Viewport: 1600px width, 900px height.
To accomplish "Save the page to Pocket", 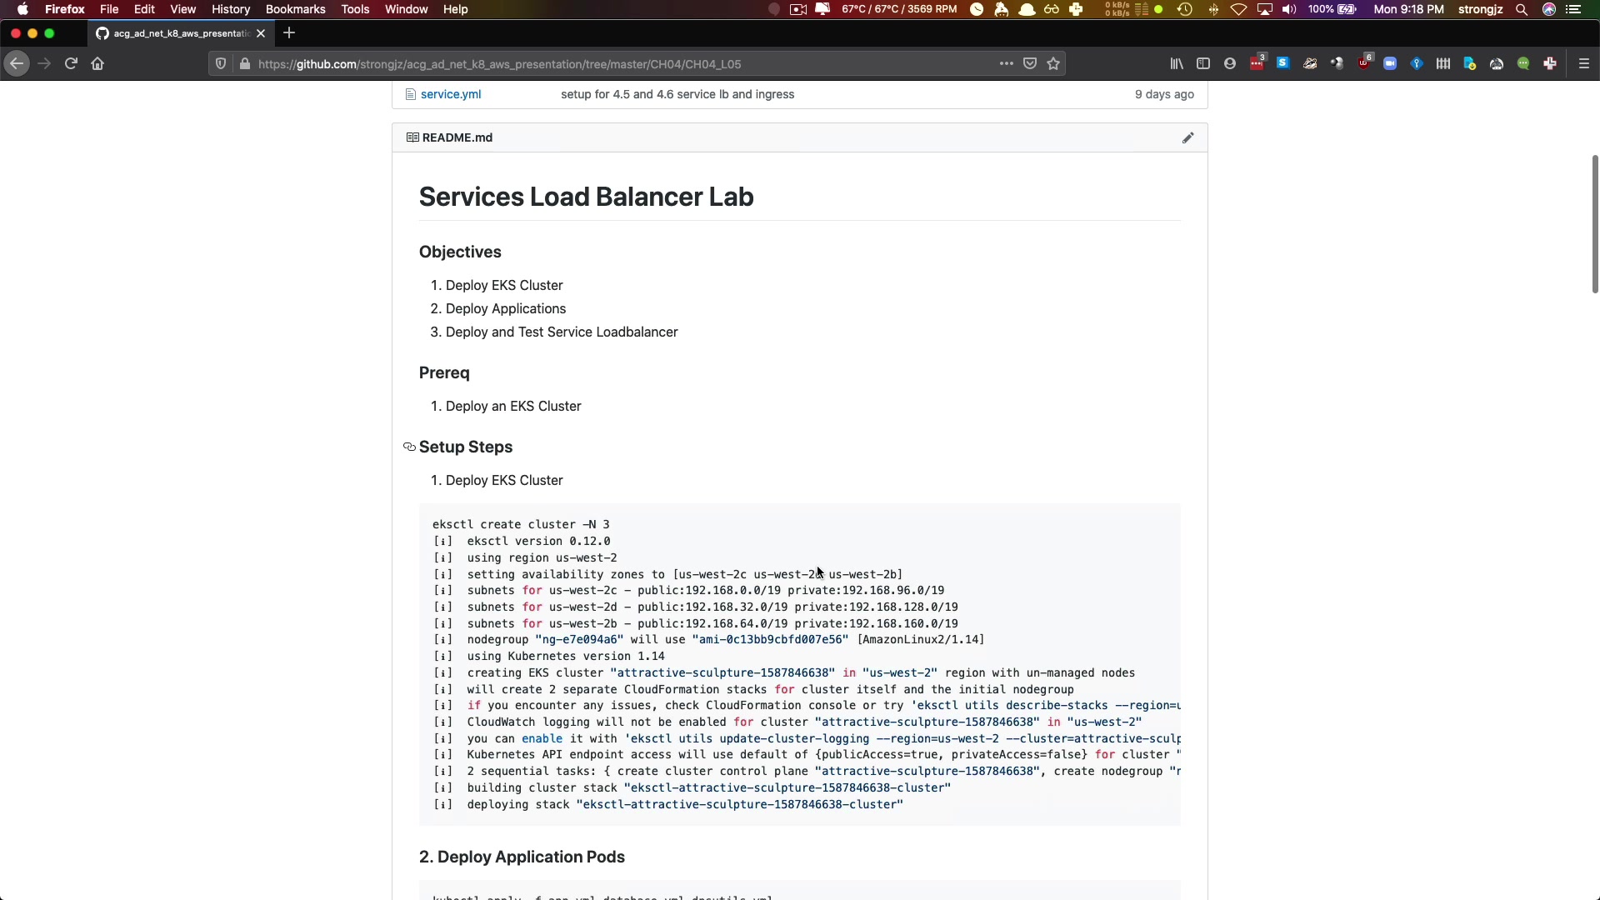I will (x=1030, y=64).
